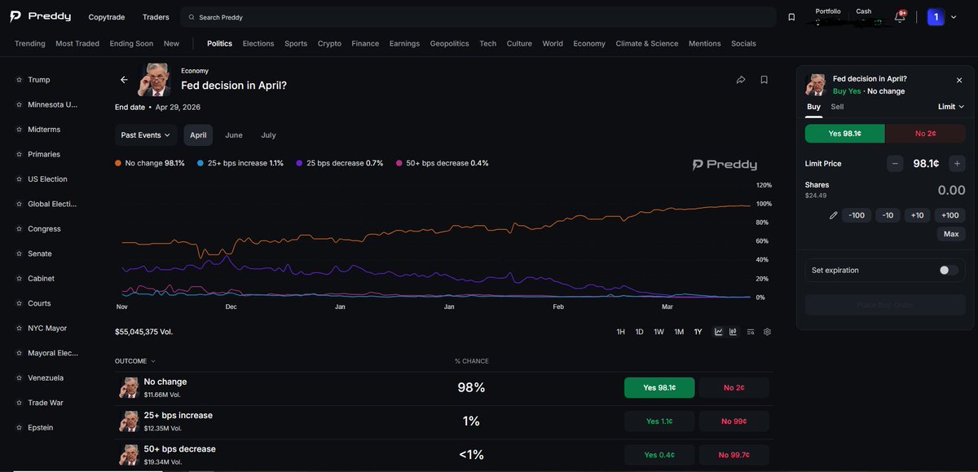Open the Climate & Science category
This screenshot has height=472, width=978.
click(x=646, y=43)
